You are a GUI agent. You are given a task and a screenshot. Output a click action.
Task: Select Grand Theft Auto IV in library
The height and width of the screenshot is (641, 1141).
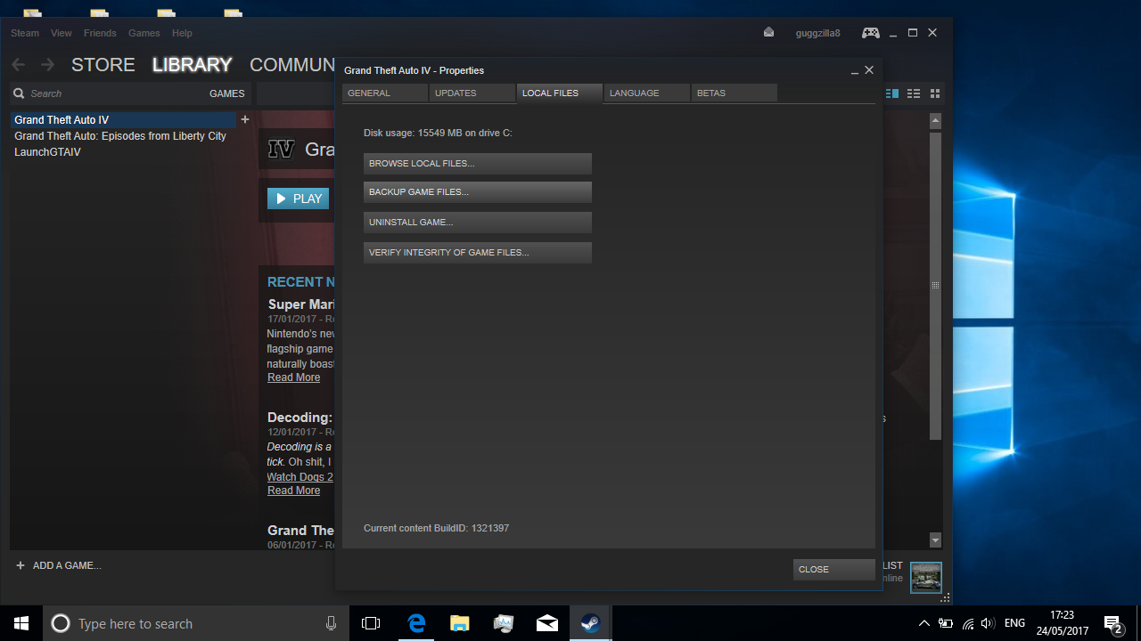click(x=124, y=119)
